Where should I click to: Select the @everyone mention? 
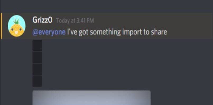[x=49, y=32]
